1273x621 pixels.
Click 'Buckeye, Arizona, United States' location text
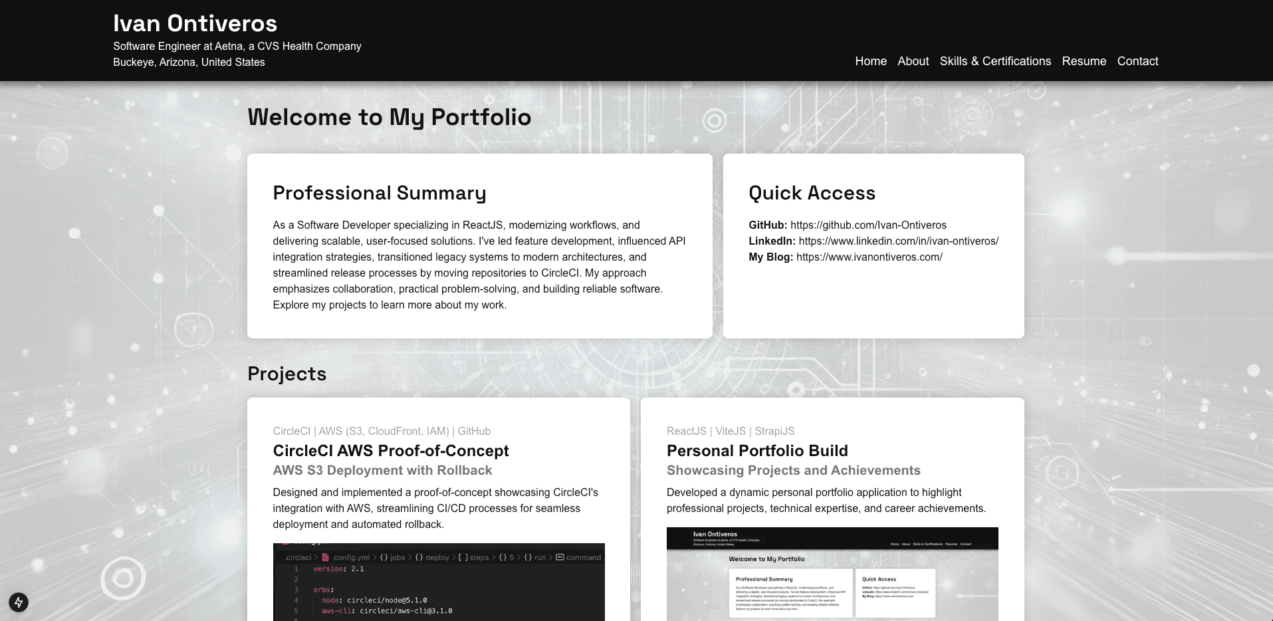coord(189,62)
